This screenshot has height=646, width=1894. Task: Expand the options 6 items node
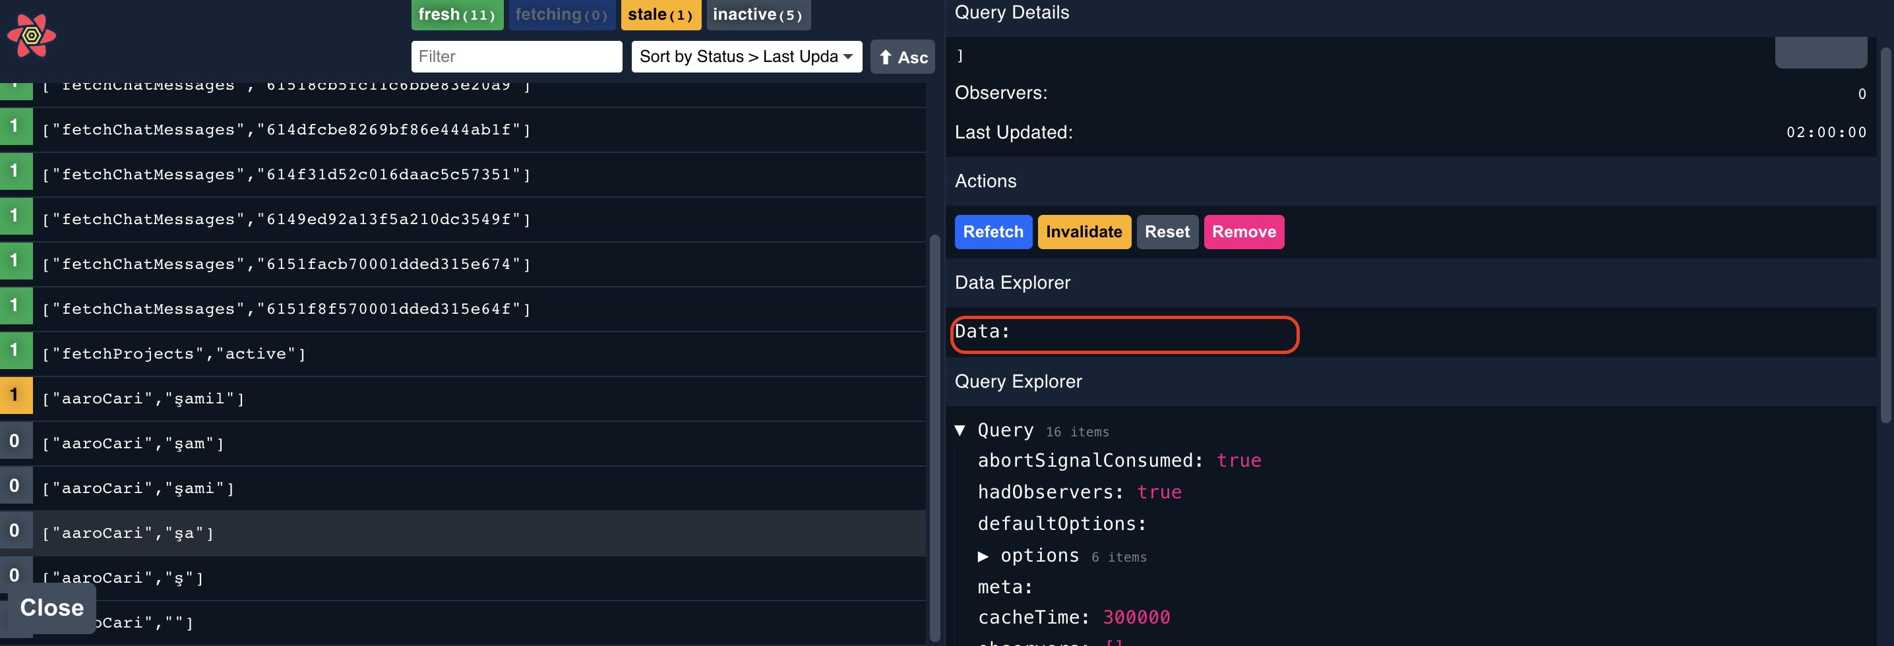(x=983, y=556)
